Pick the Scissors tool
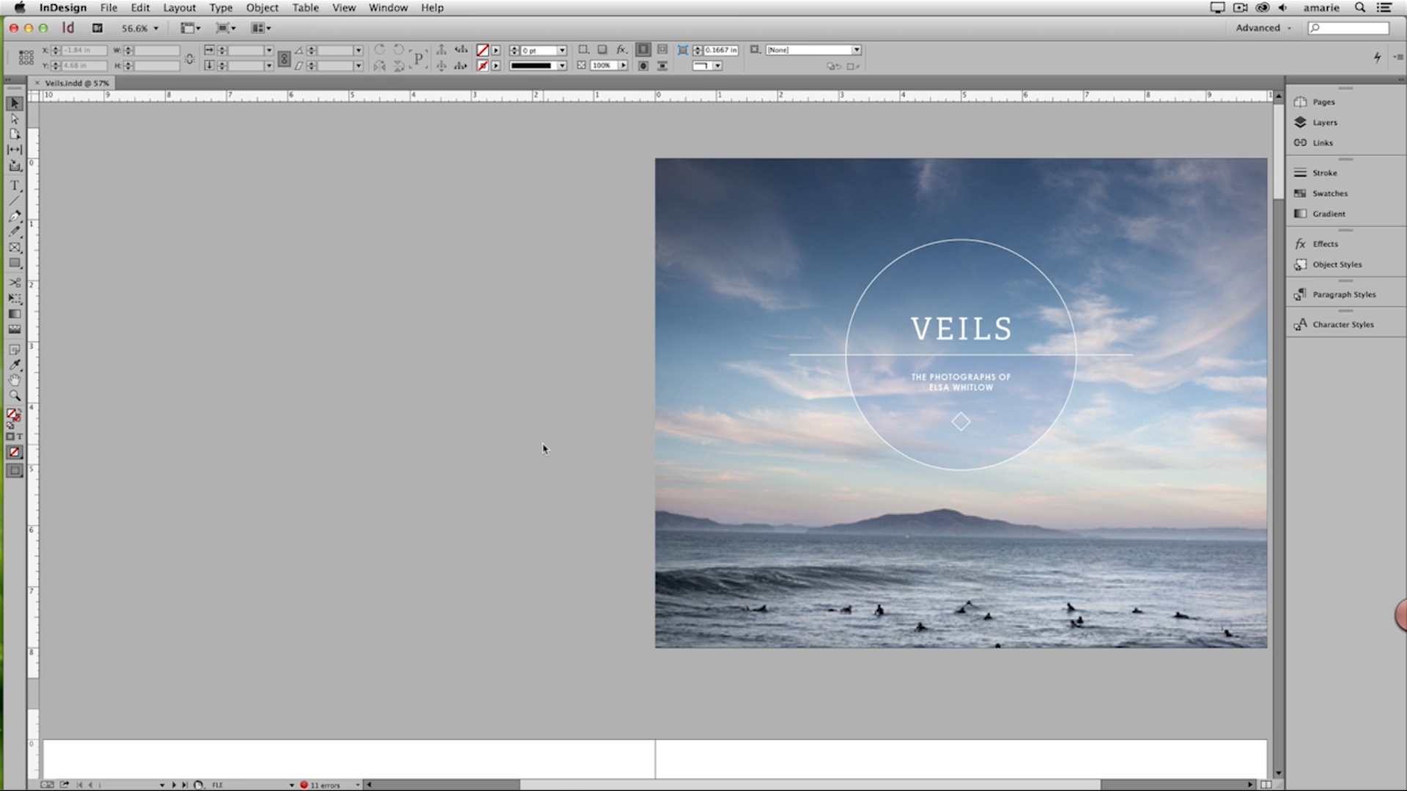This screenshot has height=791, width=1407. pyautogui.click(x=15, y=283)
